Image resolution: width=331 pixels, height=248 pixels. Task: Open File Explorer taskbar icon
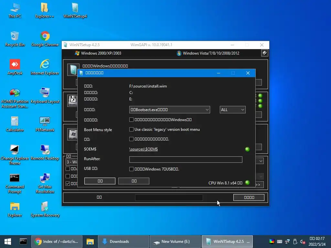click(90, 242)
